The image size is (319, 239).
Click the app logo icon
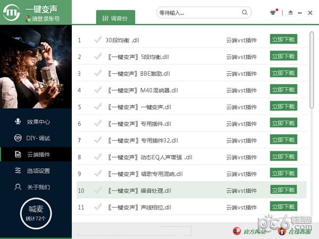coord(12,12)
